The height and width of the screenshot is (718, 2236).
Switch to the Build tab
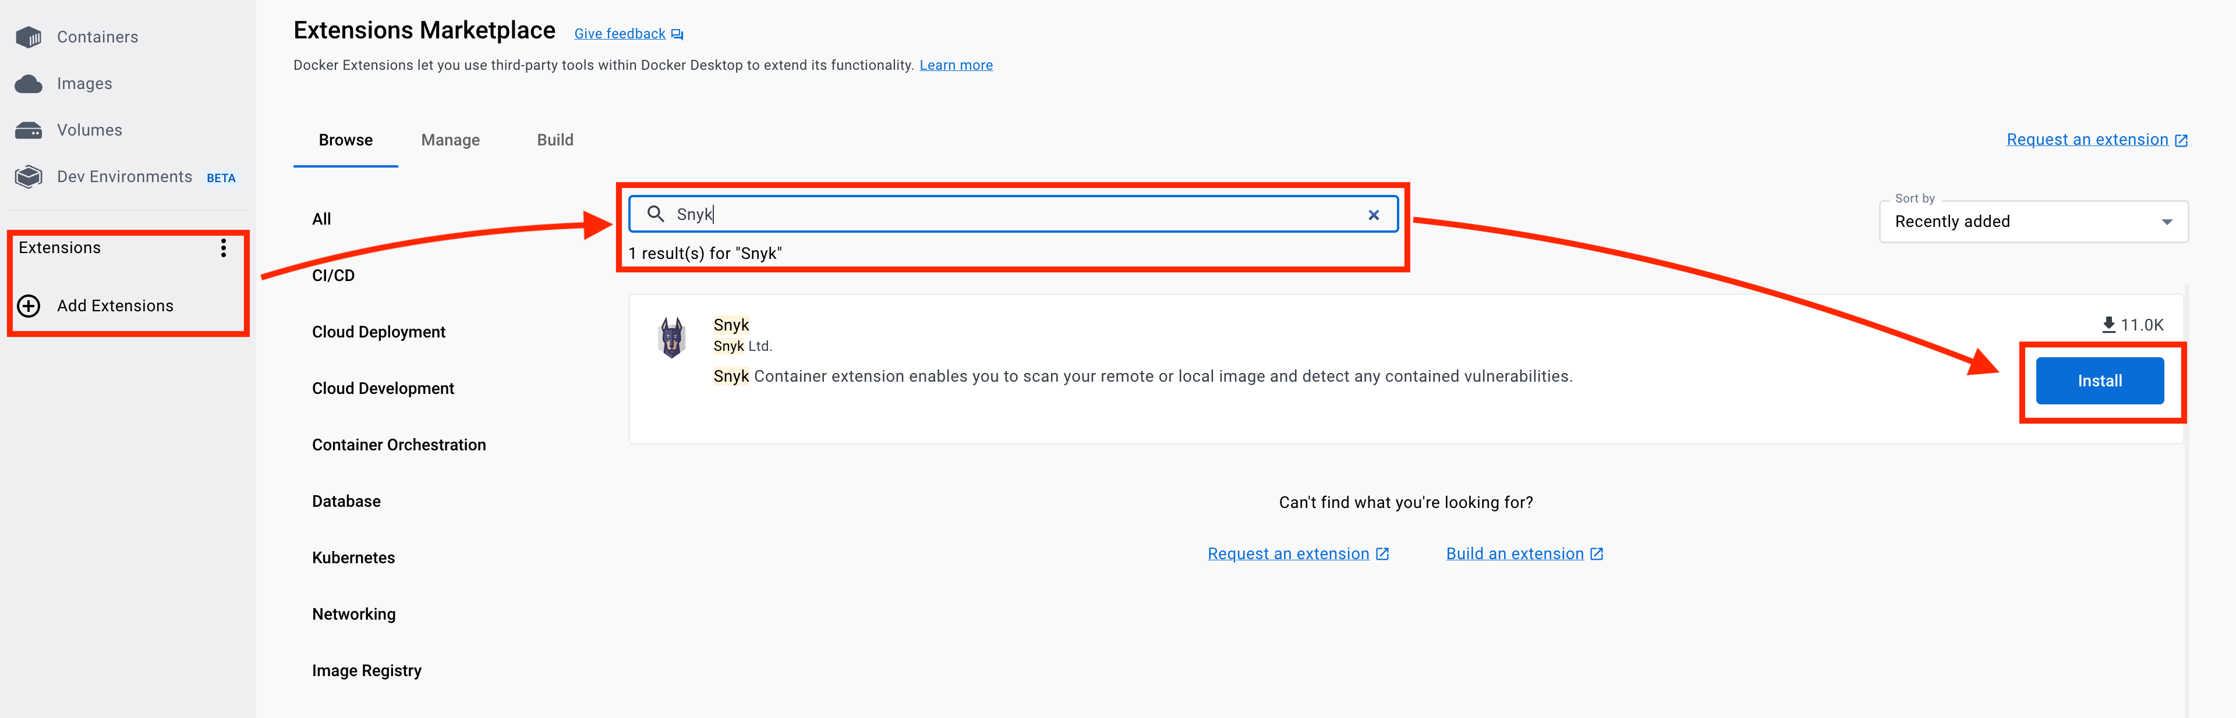tap(556, 140)
